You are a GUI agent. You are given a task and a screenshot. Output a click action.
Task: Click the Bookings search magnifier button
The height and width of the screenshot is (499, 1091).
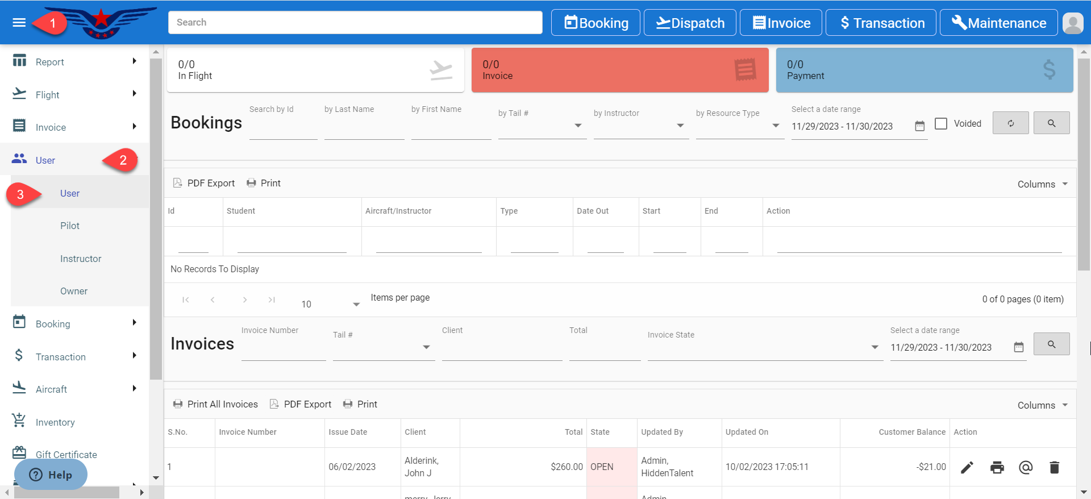(x=1051, y=123)
